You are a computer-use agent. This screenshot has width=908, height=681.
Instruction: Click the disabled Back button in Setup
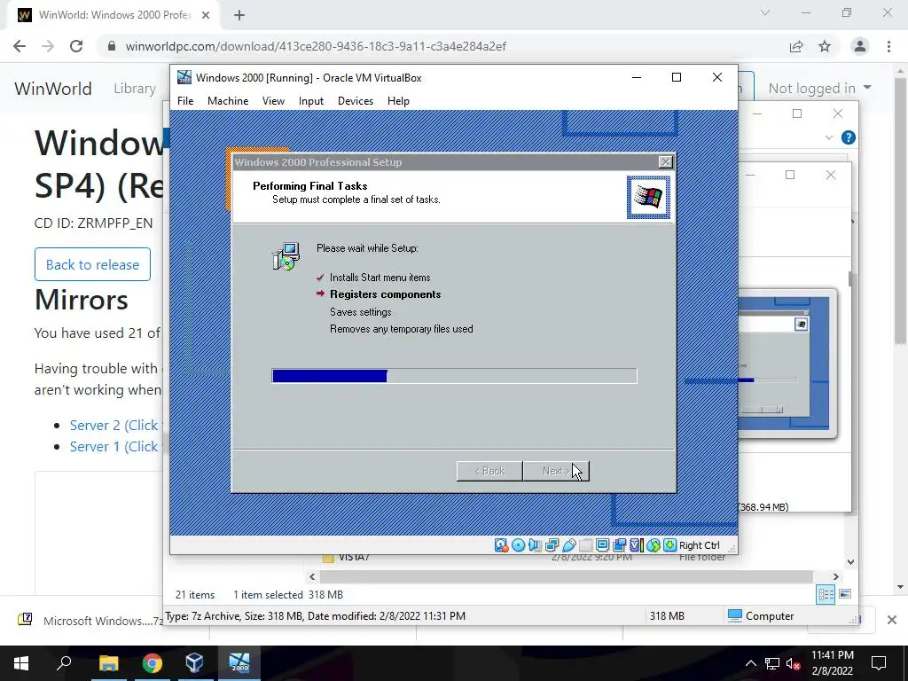[x=489, y=471]
